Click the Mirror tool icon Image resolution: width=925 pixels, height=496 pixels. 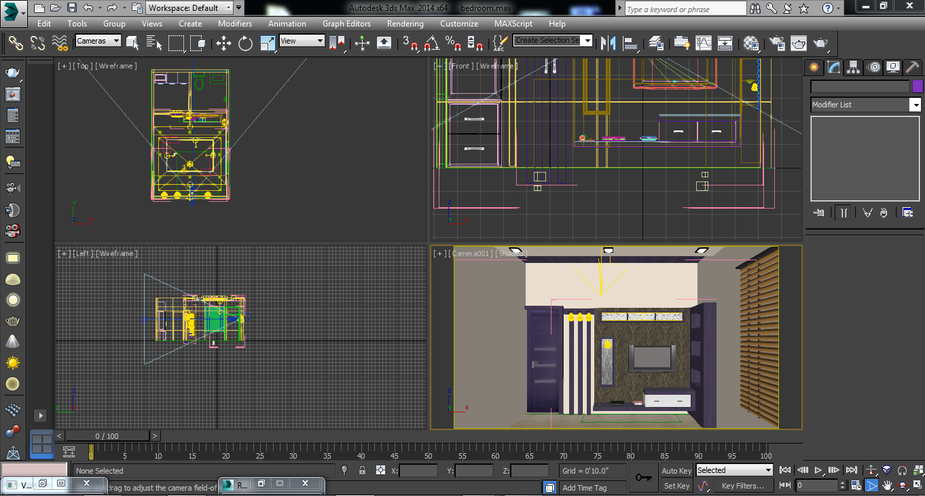[x=609, y=43]
